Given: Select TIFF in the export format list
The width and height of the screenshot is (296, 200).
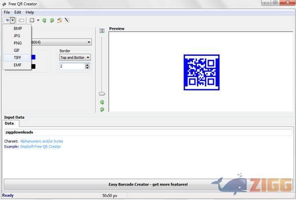Looking at the screenshot, I should [18, 57].
